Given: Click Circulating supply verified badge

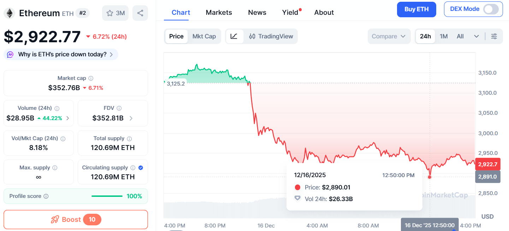Looking at the screenshot, I should pyautogui.click(x=141, y=168).
